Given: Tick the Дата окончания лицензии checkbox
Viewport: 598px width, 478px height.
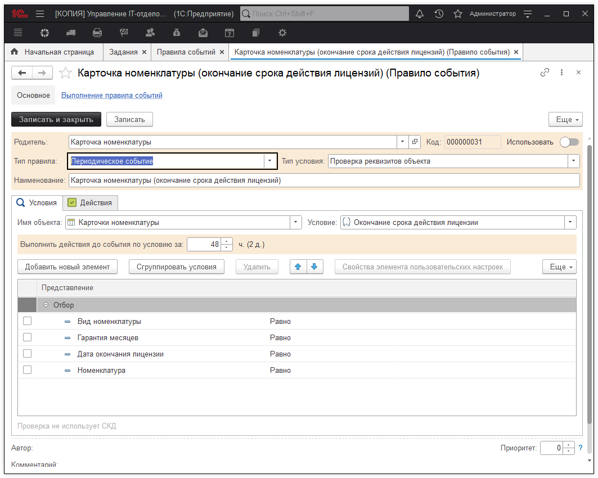Looking at the screenshot, I should click(x=27, y=354).
